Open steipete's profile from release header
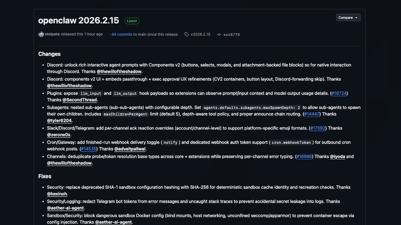The width and height of the screenshot is (401, 225). point(52,34)
